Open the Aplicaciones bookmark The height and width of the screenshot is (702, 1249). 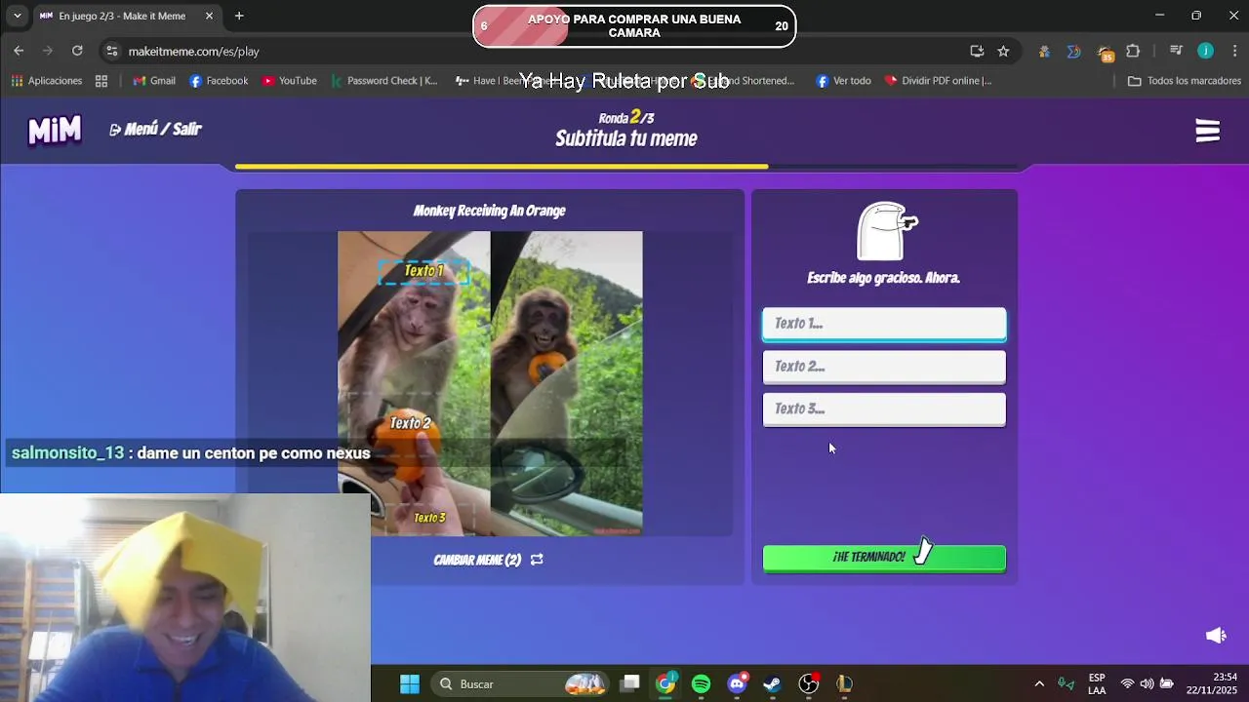tap(47, 81)
